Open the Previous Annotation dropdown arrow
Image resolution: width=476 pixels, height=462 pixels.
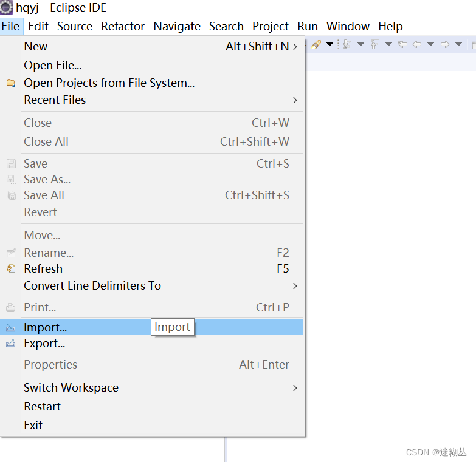click(388, 44)
